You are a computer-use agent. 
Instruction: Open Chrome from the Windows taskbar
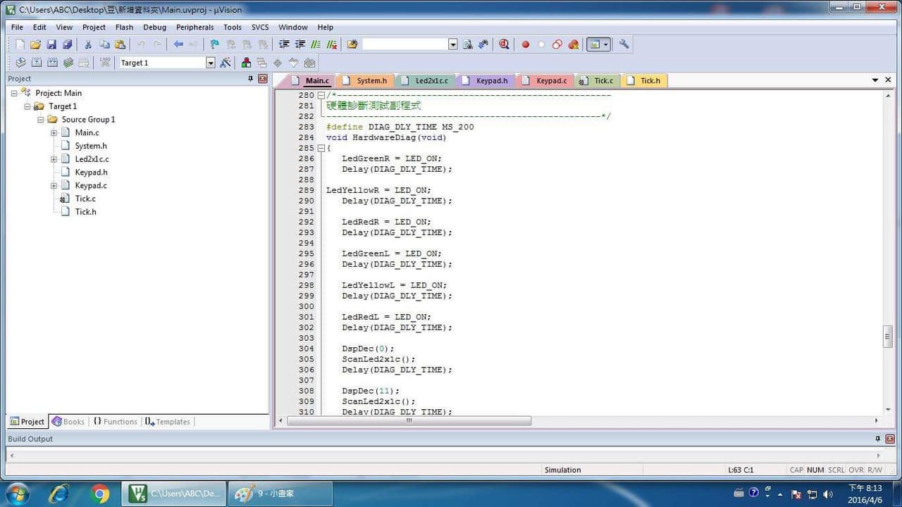pos(100,494)
